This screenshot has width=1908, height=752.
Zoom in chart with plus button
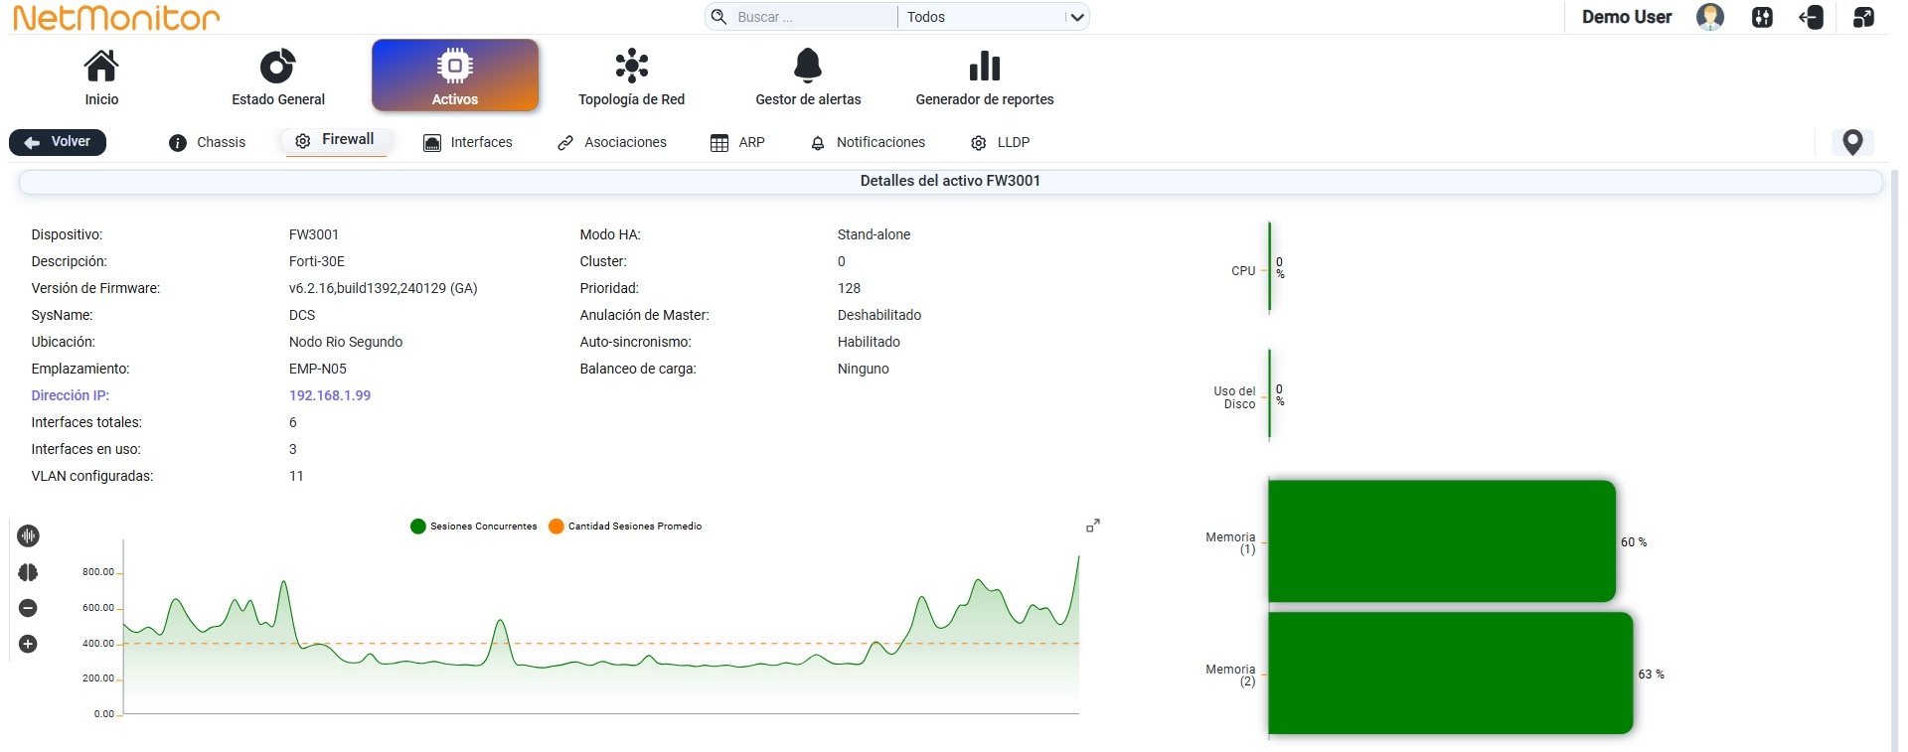click(28, 644)
